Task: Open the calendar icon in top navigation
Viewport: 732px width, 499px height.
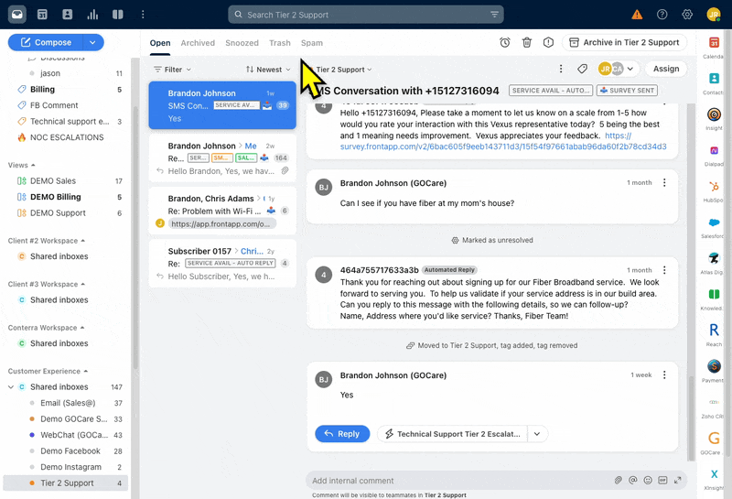Action: [42, 15]
